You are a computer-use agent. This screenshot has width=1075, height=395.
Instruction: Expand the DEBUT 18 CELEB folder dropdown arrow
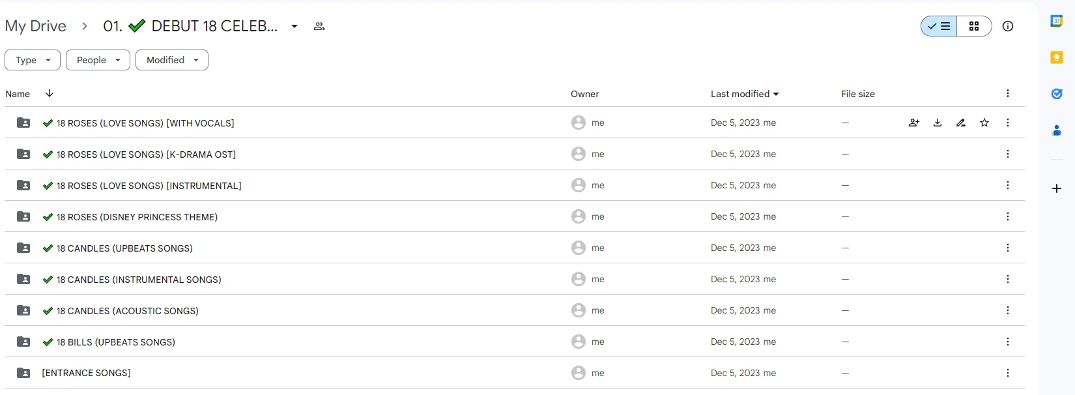pyautogui.click(x=294, y=26)
